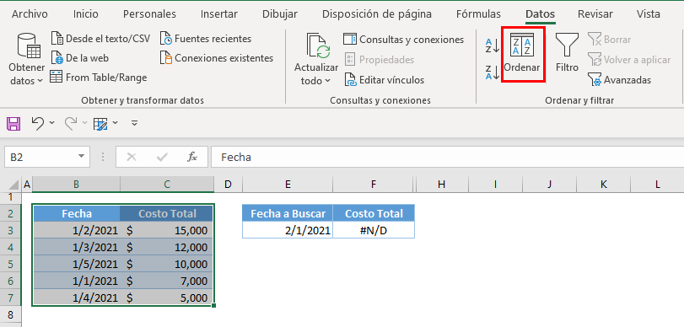
Task: Select all cells with corner triangle
Action: [14, 185]
